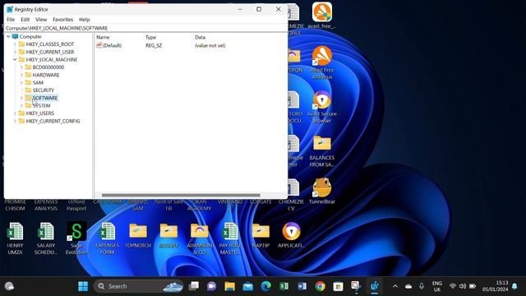
Task: Select the HARDWARE key
Action: coord(46,75)
